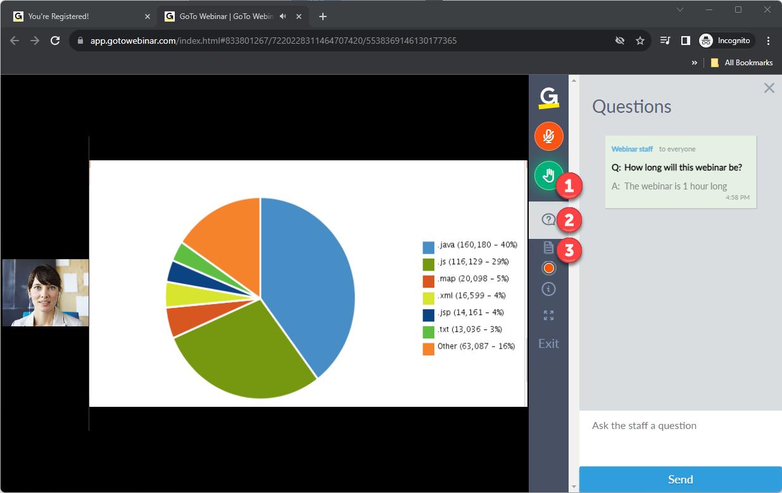
Task: Select the GoTo Webinar browser tab
Action: coord(225,16)
